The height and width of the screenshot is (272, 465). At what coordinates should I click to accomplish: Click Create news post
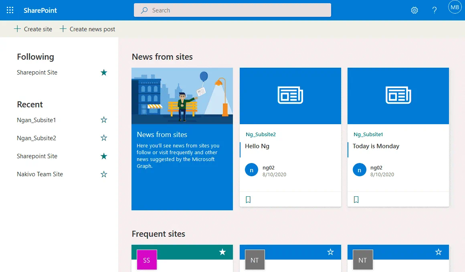point(87,29)
